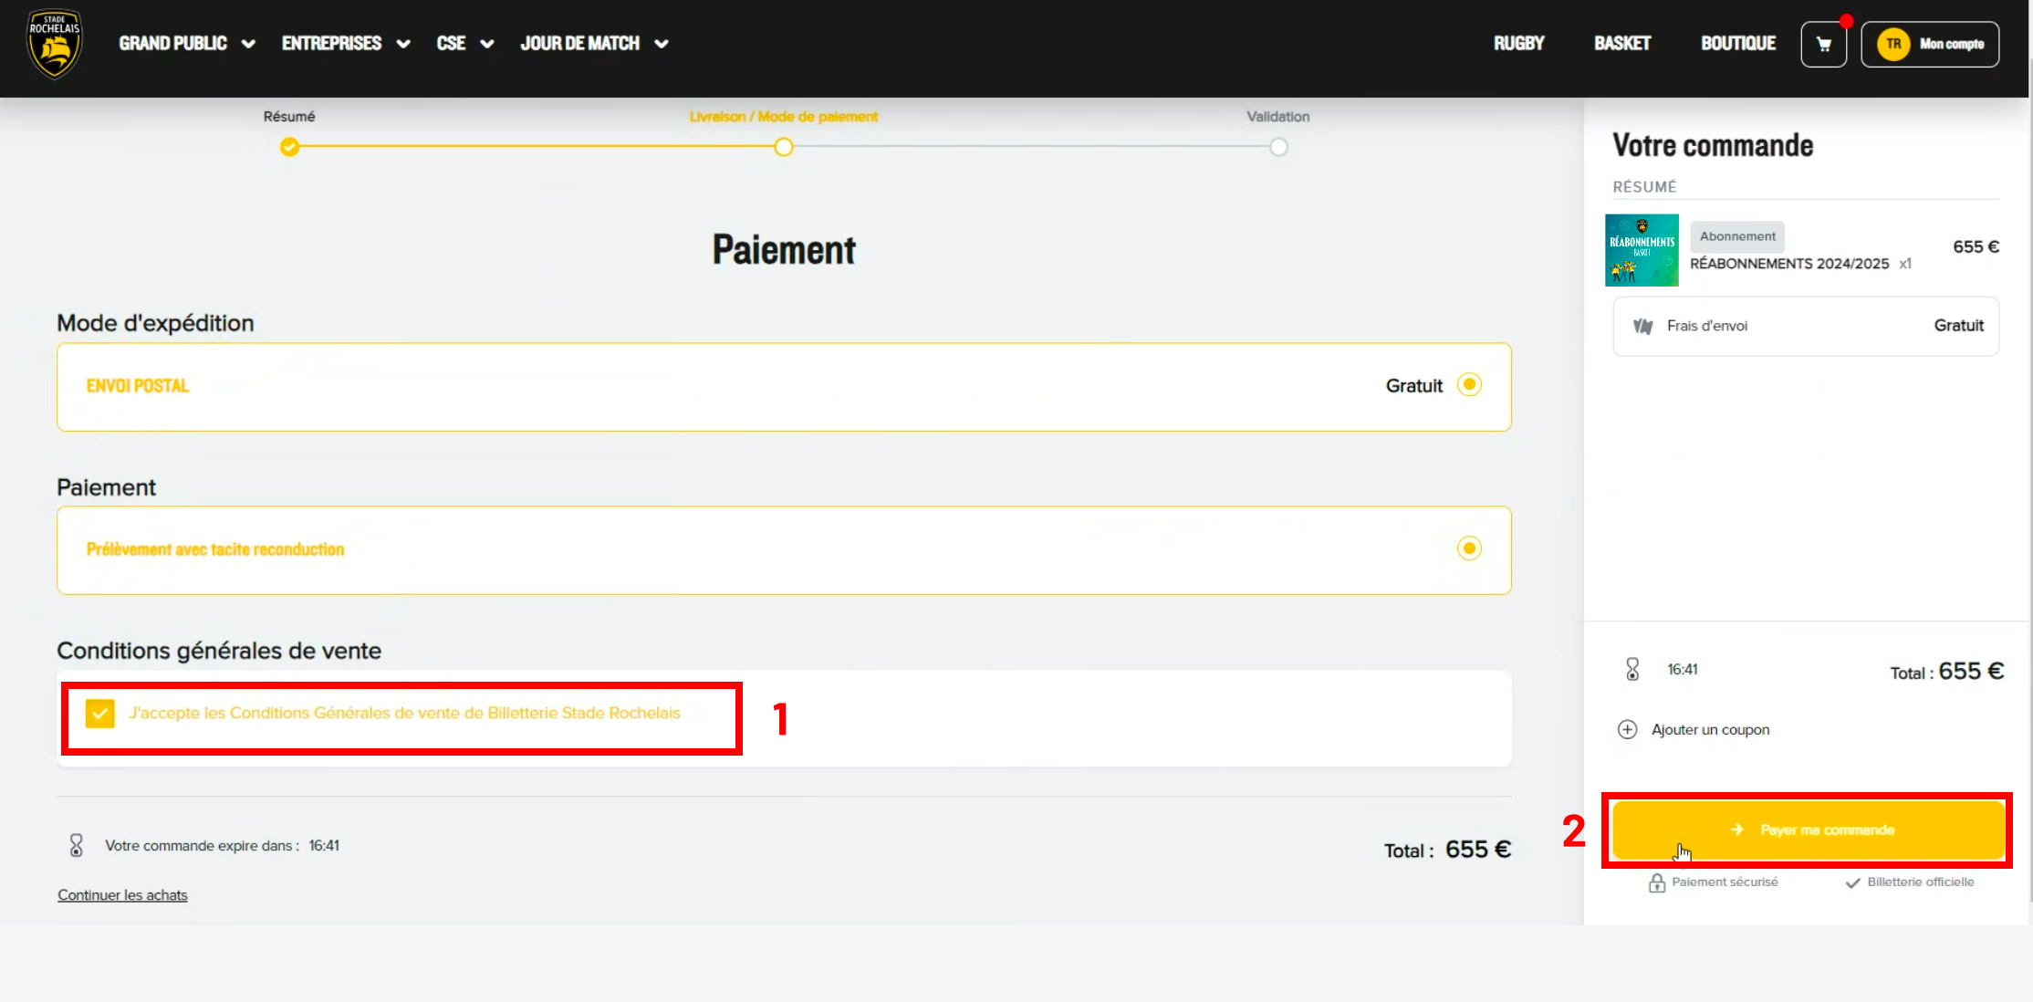This screenshot has width=2033, height=1002.
Task: Click Ajouter un coupon
Action: click(1710, 729)
